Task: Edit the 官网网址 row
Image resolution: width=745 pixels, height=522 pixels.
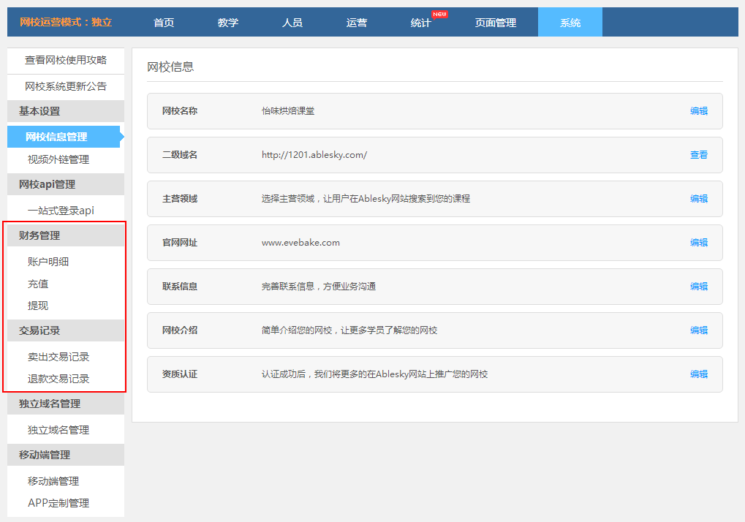Action: click(698, 243)
